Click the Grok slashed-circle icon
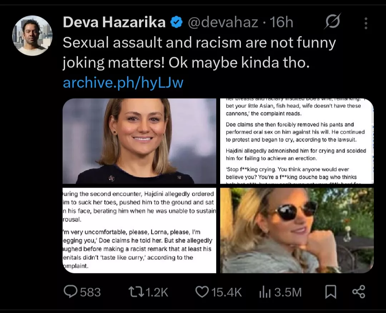Image resolution: width=386 pixels, height=313 pixels. (332, 23)
